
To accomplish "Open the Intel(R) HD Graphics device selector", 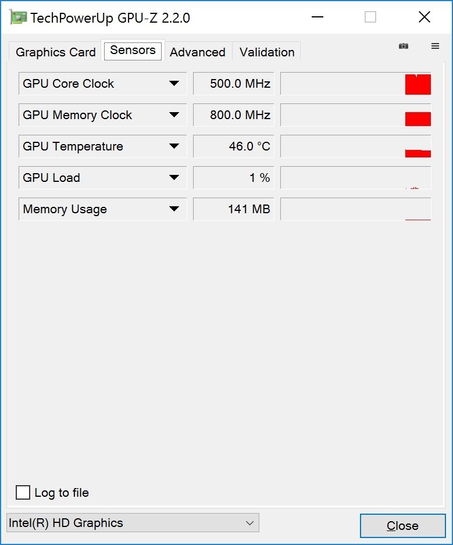I will 133,523.
